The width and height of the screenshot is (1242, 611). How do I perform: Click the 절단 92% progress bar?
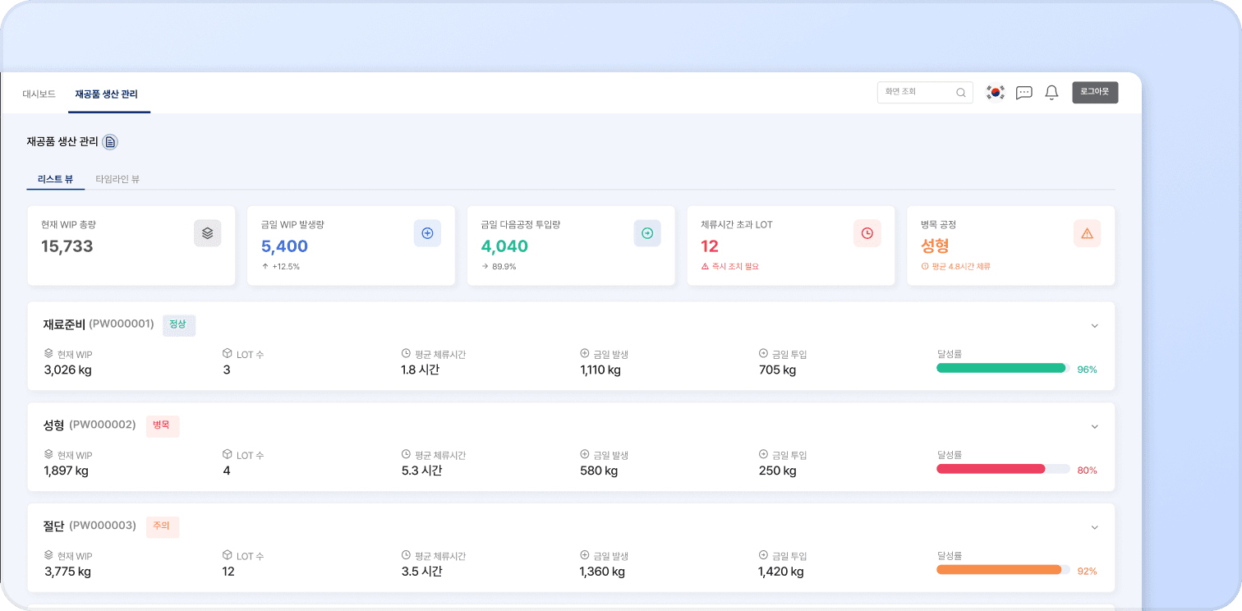click(x=1003, y=570)
